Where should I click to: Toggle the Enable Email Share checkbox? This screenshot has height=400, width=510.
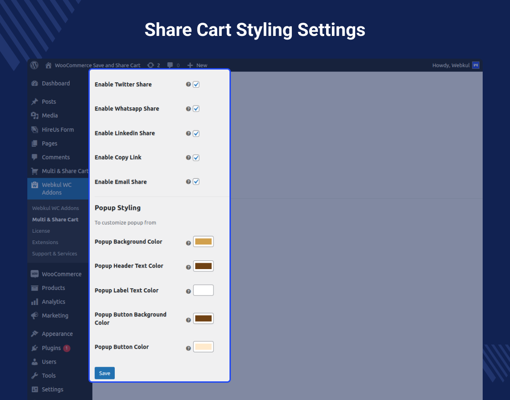(x=196, y=182)
